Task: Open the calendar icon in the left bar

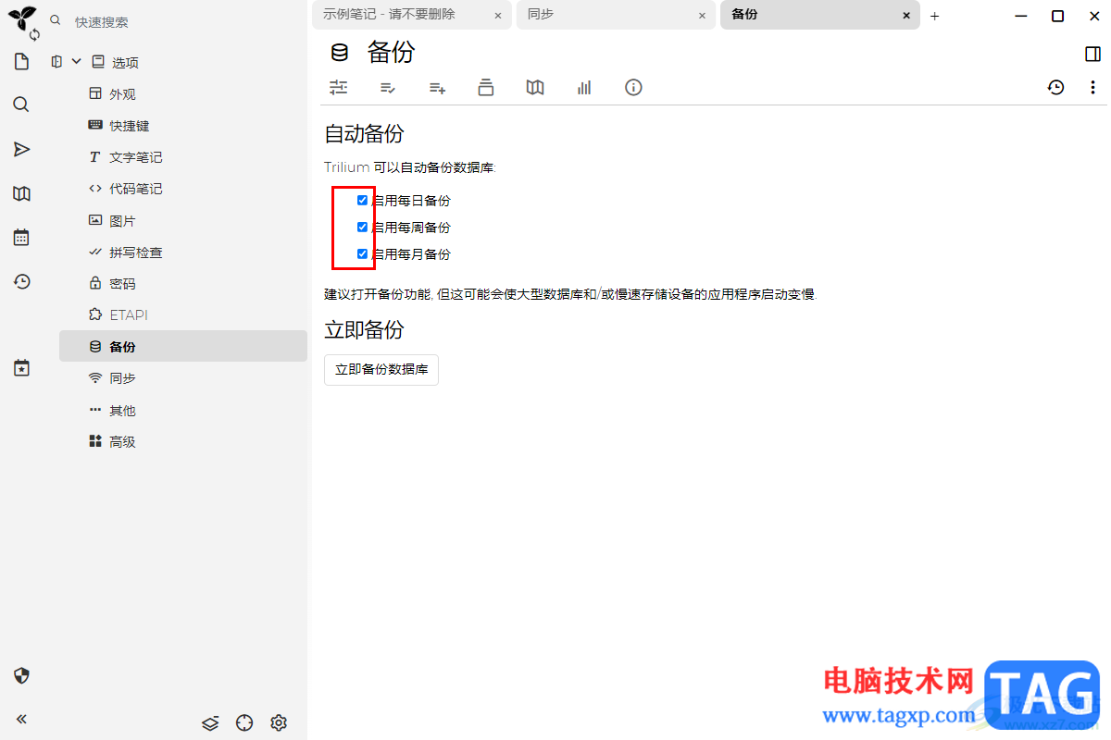Action: coord(21,238)
